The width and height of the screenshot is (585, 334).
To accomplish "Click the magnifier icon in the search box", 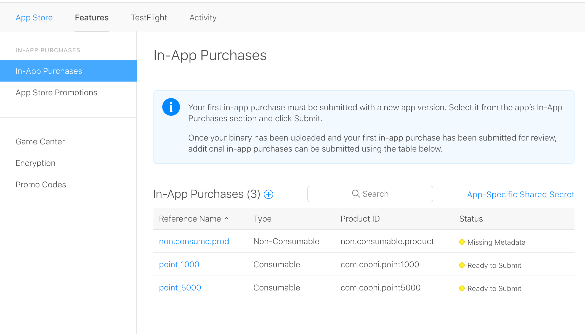I will [x=356, y=194].
